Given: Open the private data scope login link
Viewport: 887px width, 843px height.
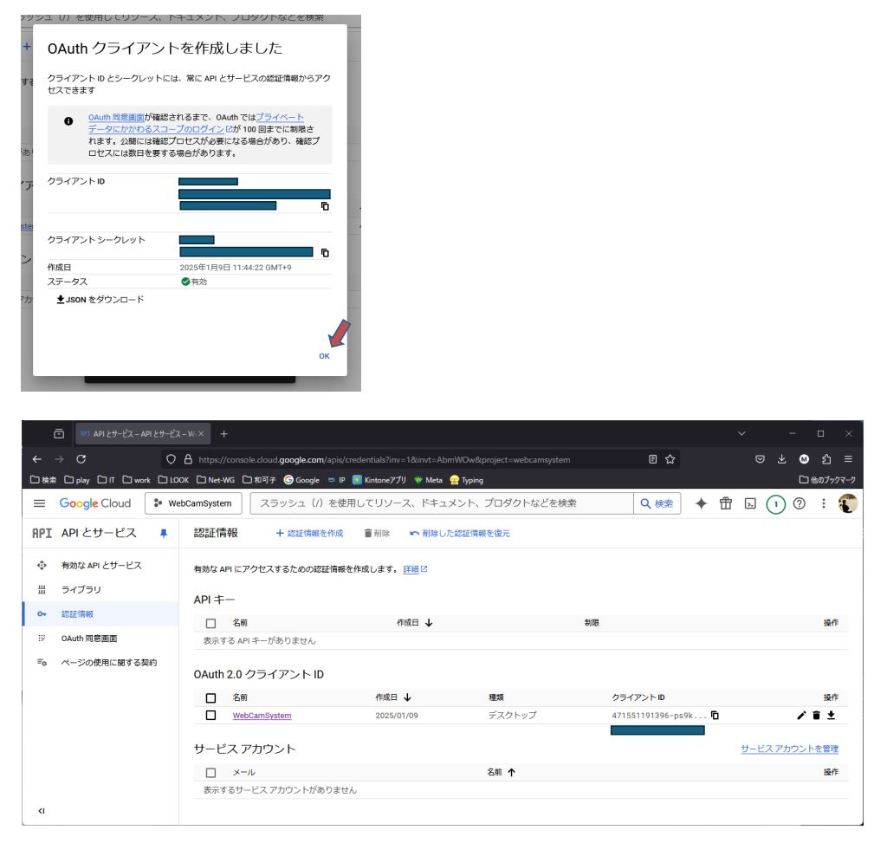Looking at the screenshot, I should [x=196, y=123].
